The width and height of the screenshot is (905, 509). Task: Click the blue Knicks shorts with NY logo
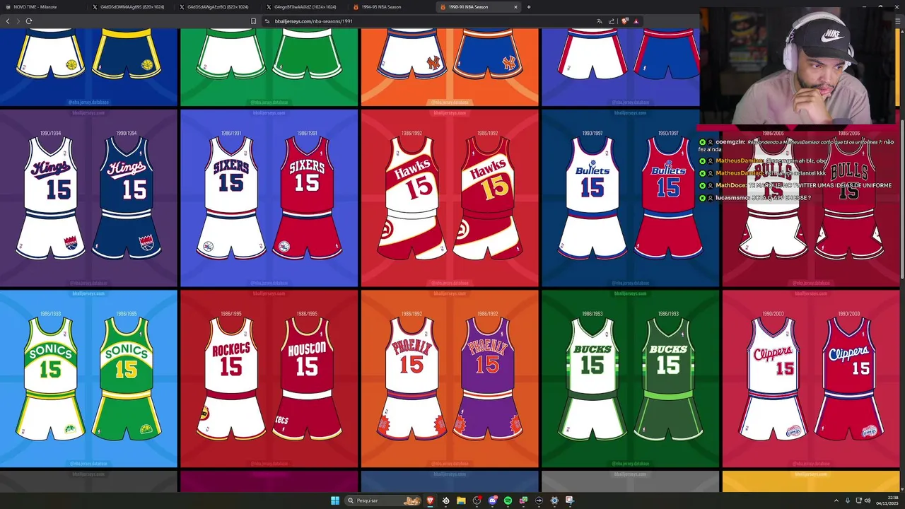(x=488, y=55)
